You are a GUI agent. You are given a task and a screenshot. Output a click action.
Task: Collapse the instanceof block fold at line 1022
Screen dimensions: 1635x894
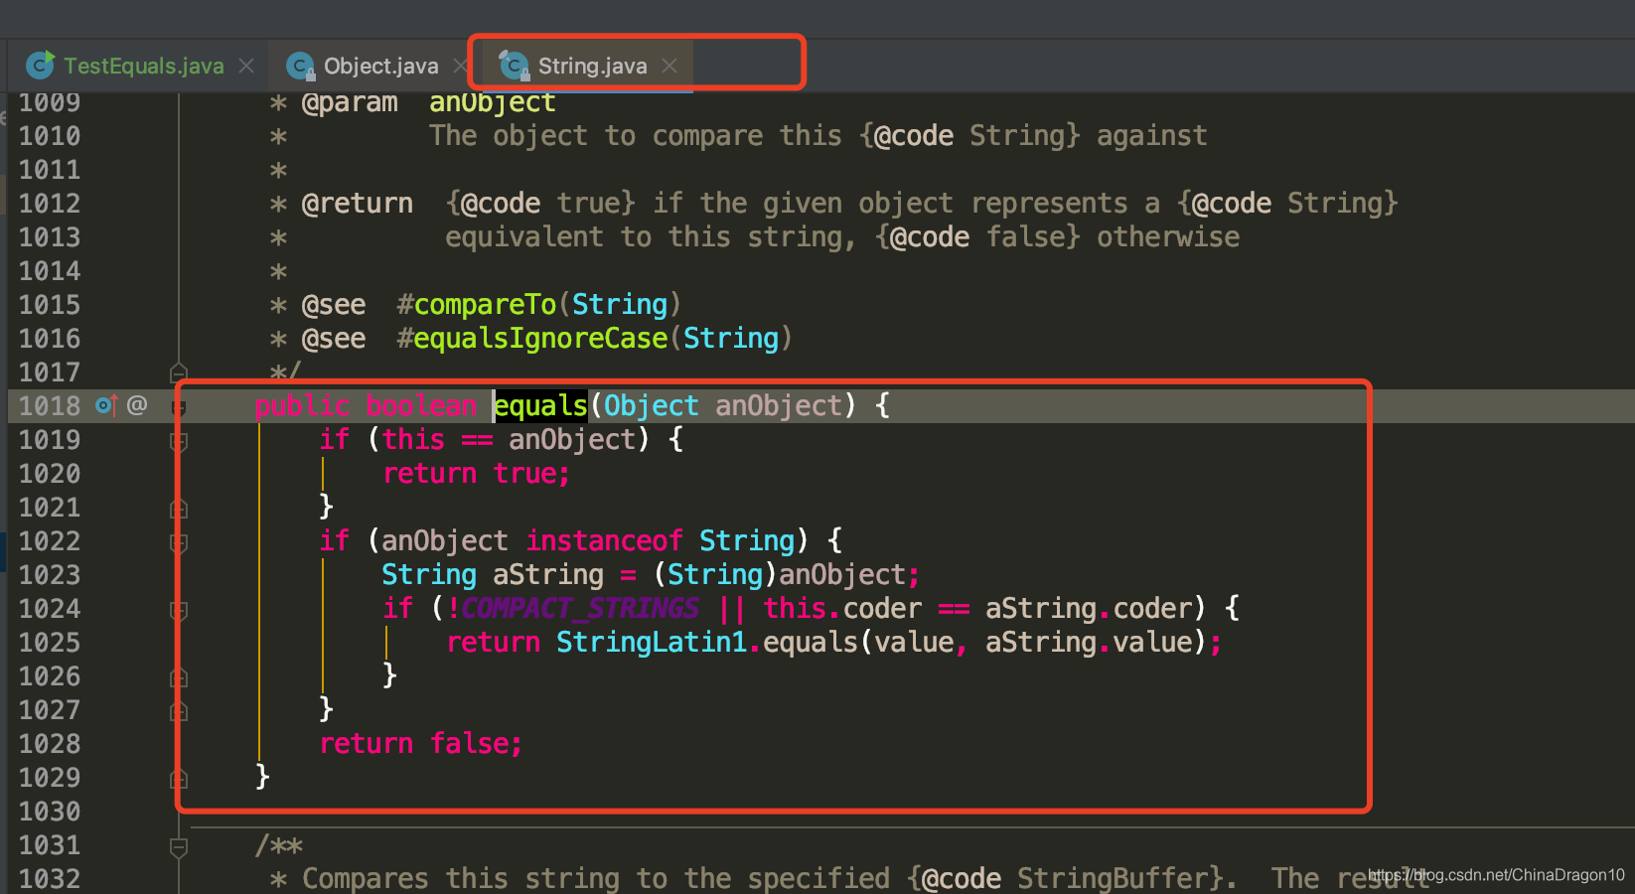[x=179, y=542]
